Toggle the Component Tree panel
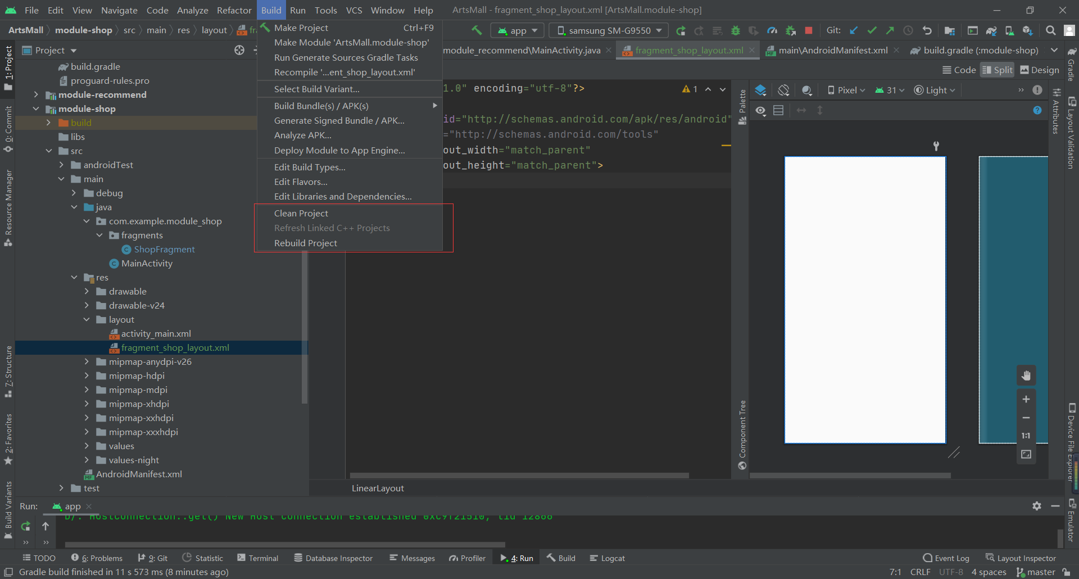The height and width of the screenshot is (579, 1079). [742, 435]
